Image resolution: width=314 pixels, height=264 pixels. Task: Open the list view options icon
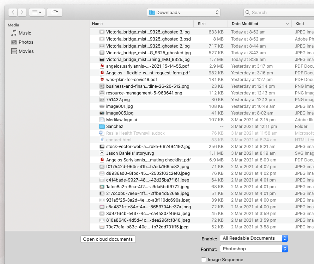pos(37,12)
